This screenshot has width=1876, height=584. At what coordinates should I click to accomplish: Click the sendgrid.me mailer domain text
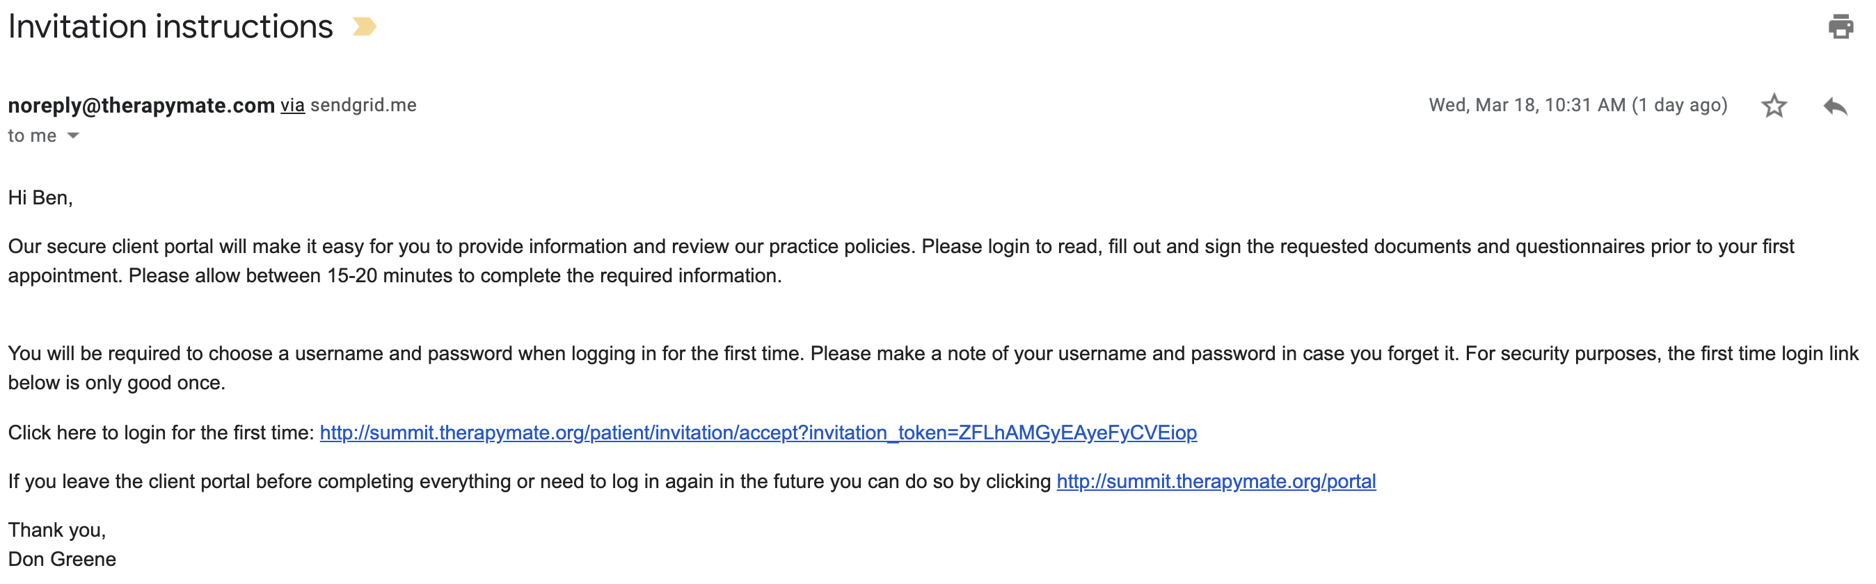pyautogui.click(x=363, y=106)
